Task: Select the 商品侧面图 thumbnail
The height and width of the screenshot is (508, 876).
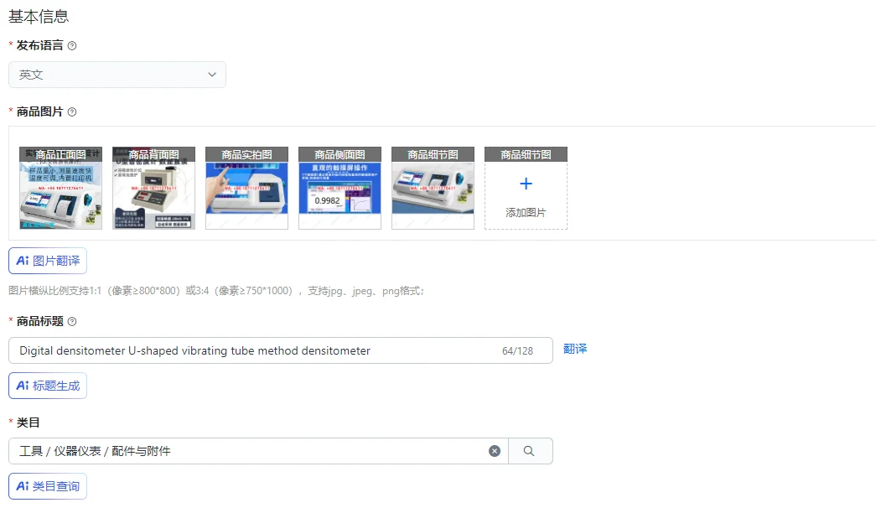Action: [340, 188]
